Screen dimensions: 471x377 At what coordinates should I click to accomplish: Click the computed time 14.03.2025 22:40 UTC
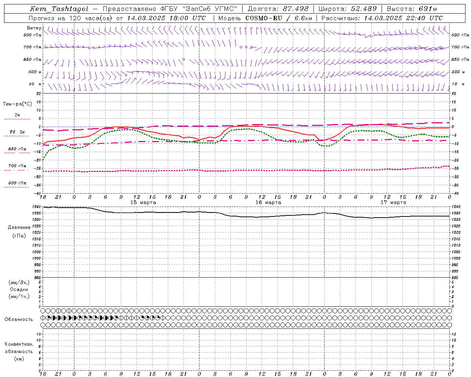coord(403,18)
